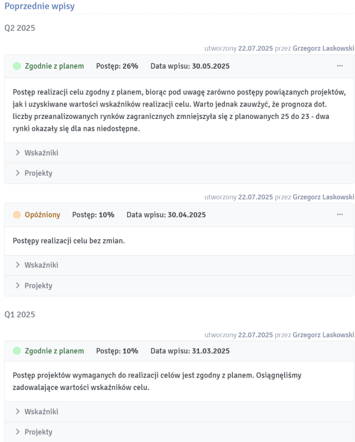Expand Wskaźniki in the Opóźniony entry
The width and height of the screenshot is (355, 442).
(x=37, y=265)
